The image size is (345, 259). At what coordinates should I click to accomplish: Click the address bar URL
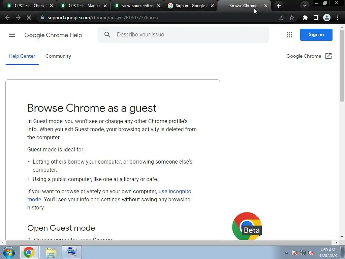click(x=102, y=18)
